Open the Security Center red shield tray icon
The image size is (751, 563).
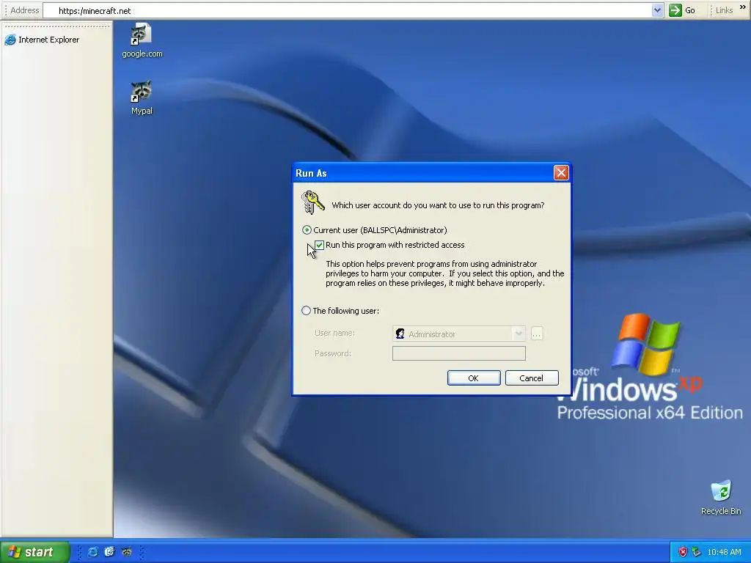click(683, 552)
